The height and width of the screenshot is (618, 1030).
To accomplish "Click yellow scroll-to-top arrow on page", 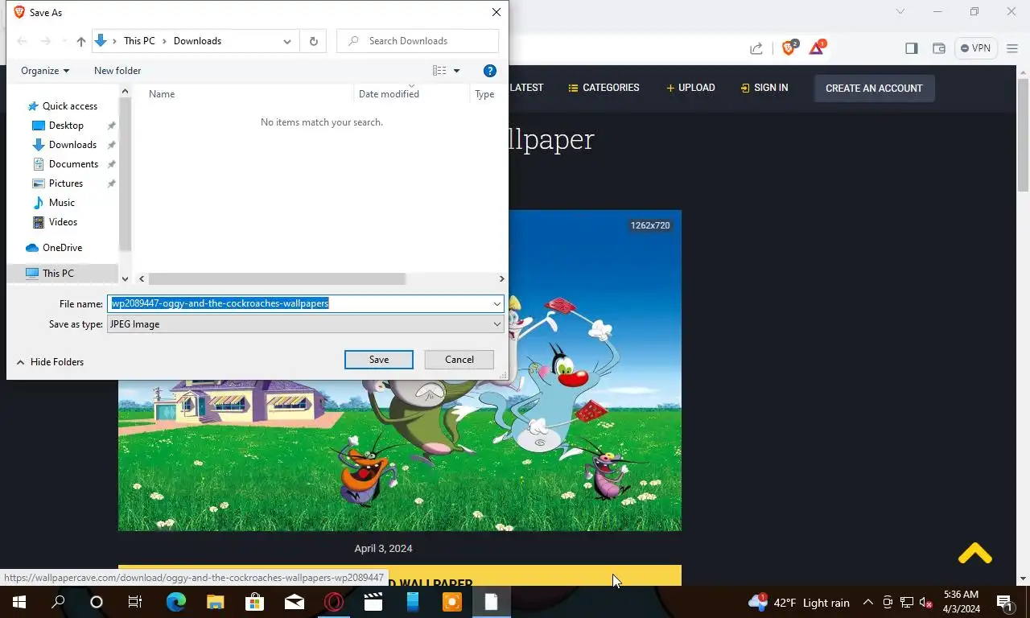I will [974, 554].
